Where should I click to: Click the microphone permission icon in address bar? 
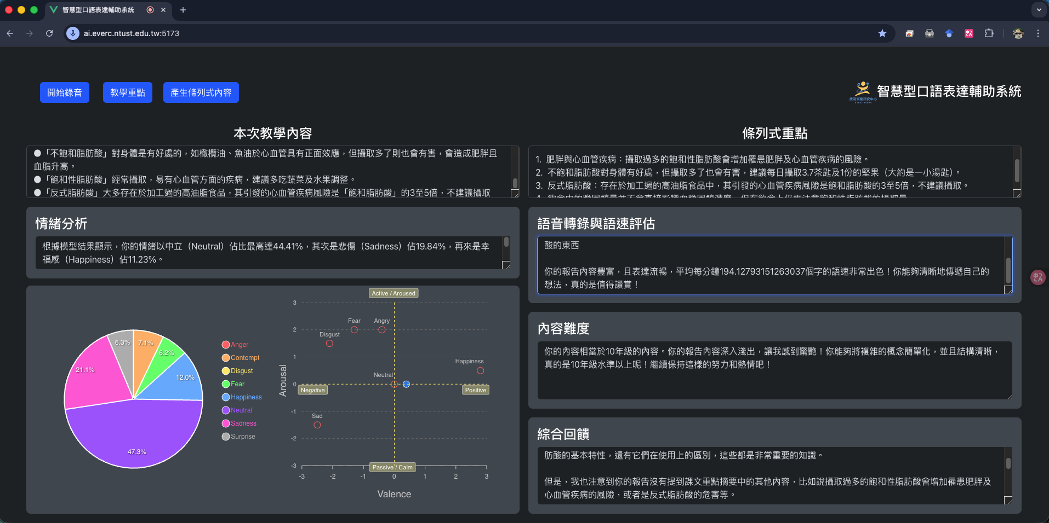point(73,33)
